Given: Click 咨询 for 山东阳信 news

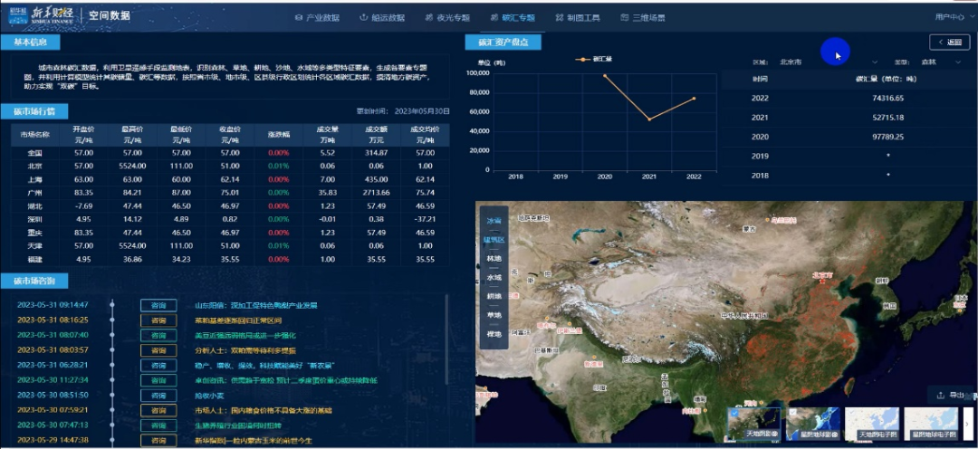Looking at the screenshot, I should pos(158,306).
